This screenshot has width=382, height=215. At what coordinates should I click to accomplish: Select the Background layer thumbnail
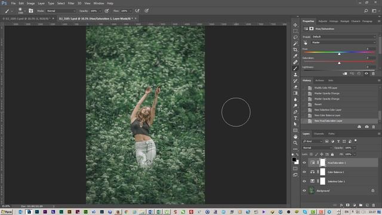pyautogui.click(x=312, y=191)
